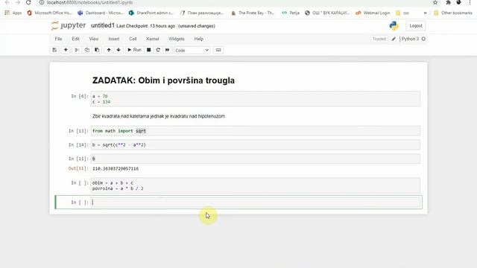Move selected cell down with the arrow
Viewport: 477px width, 268px height.
point(119,50)
